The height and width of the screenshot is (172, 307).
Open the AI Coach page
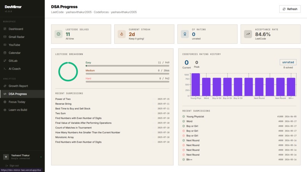click(x=22, y=69)
